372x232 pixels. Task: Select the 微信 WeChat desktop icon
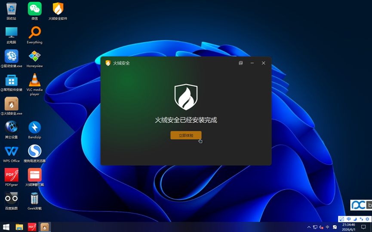[x=35, y=11]
